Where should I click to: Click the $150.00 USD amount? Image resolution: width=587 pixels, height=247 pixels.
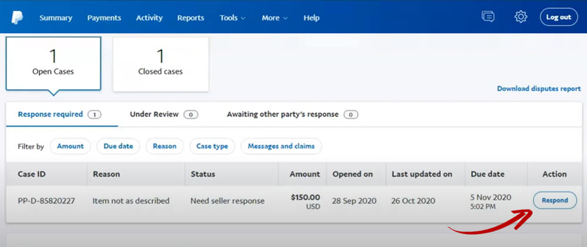point(305,201)
